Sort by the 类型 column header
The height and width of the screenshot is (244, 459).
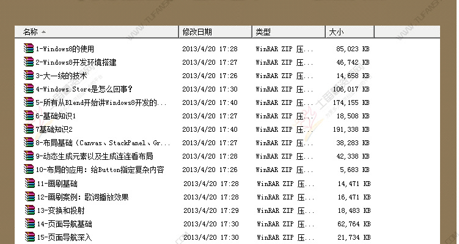pos(289,32)
